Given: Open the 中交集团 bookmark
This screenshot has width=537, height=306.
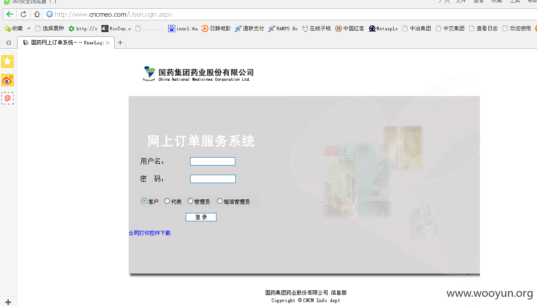Looking at the screenshot, I should coord(450,29).
